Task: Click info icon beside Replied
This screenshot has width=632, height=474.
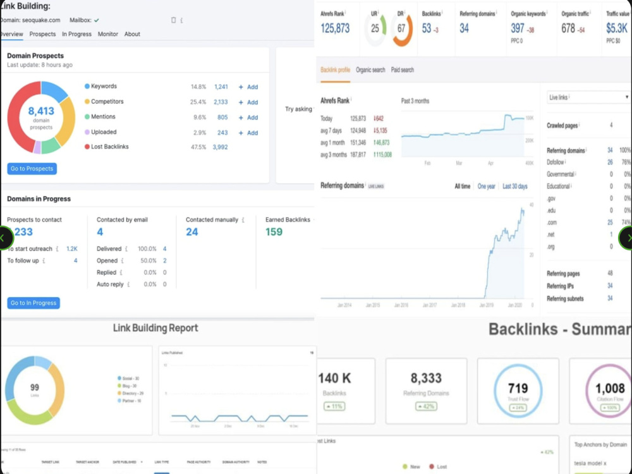Action: click(x=121, y=272)
